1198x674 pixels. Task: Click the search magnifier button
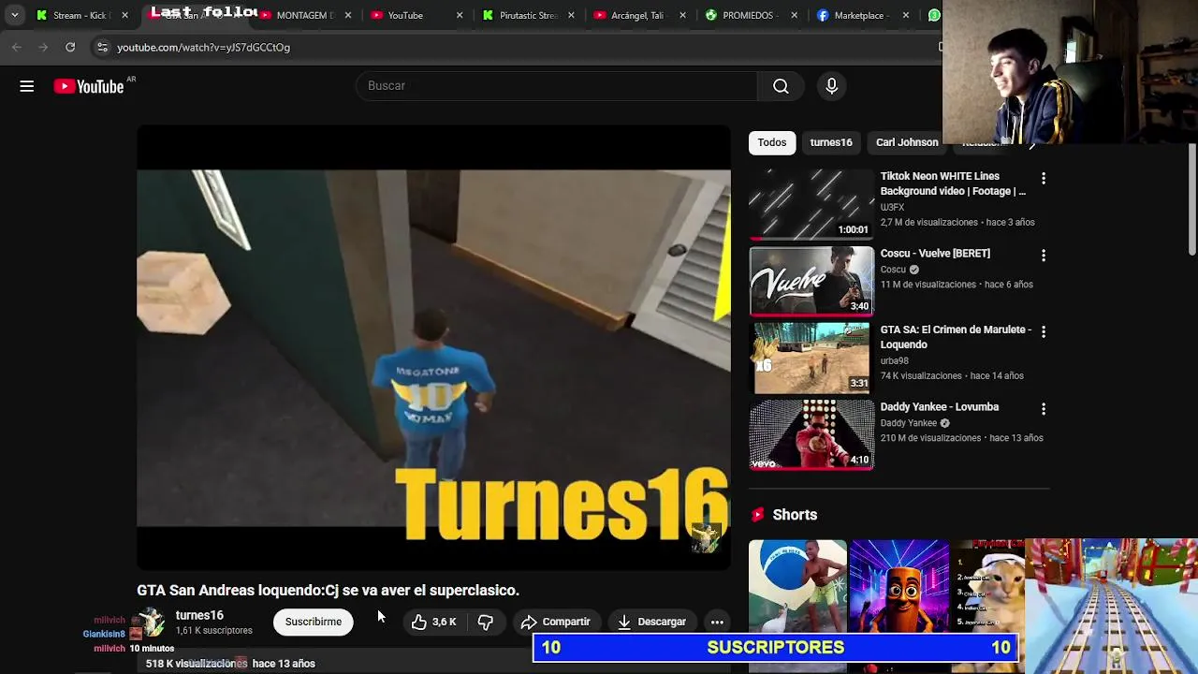[x=781, y=86]
